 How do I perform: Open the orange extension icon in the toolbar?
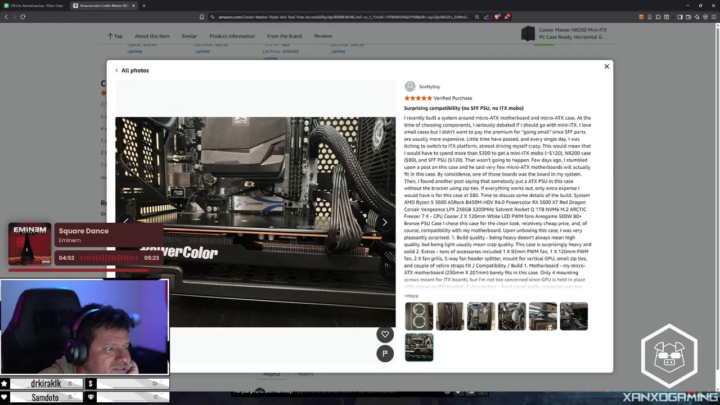tap(641, 17)
